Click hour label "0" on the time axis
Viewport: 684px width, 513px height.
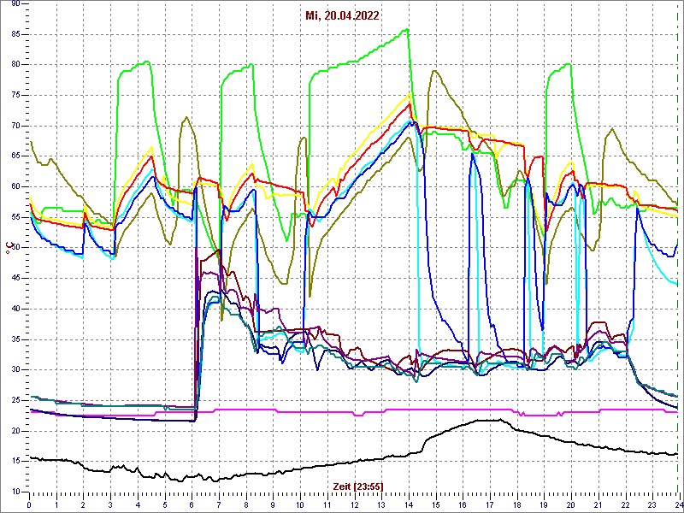point(29,505)
